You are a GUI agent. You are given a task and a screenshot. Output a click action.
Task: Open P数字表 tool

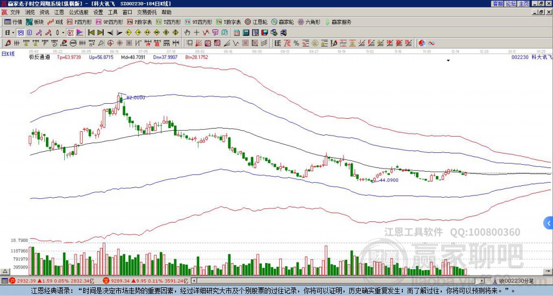139,22
